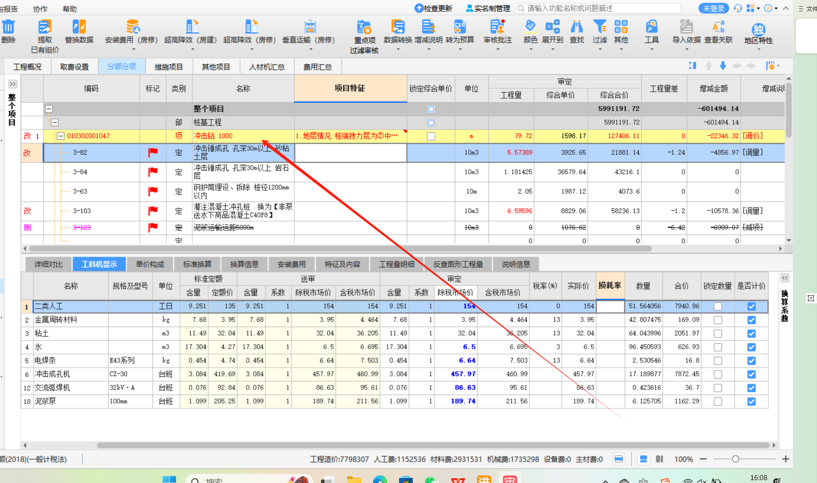Click the 重点项过滤审核 icon

point(364,36)
